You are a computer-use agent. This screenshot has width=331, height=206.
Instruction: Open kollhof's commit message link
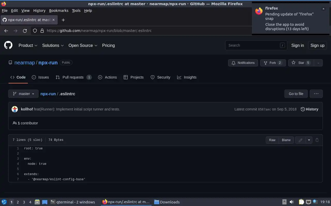77,109
